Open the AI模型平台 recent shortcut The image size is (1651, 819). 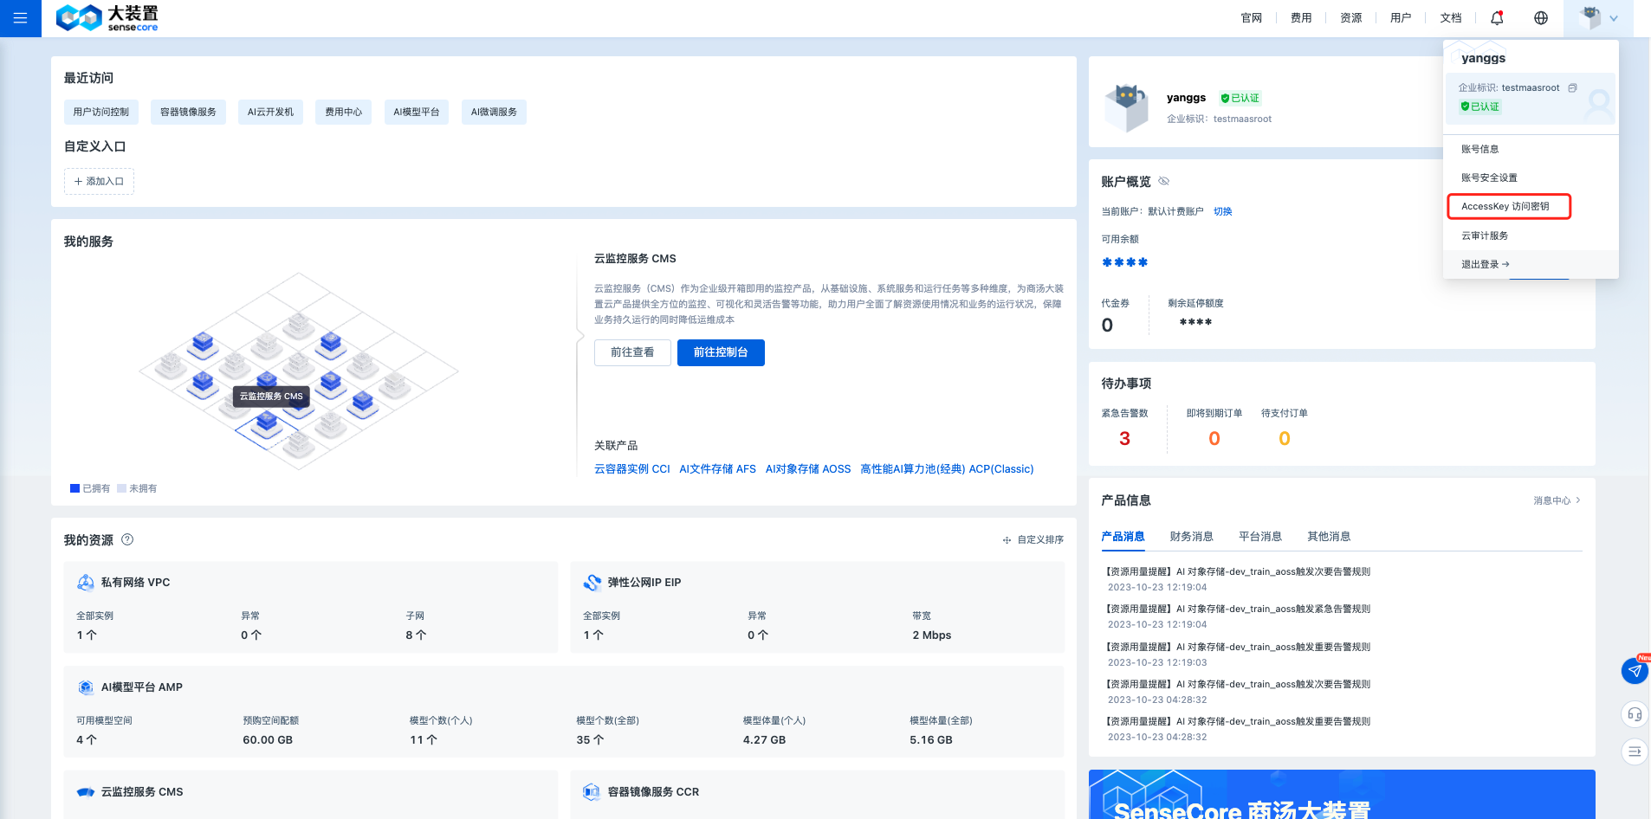click(x=416, y=112)
